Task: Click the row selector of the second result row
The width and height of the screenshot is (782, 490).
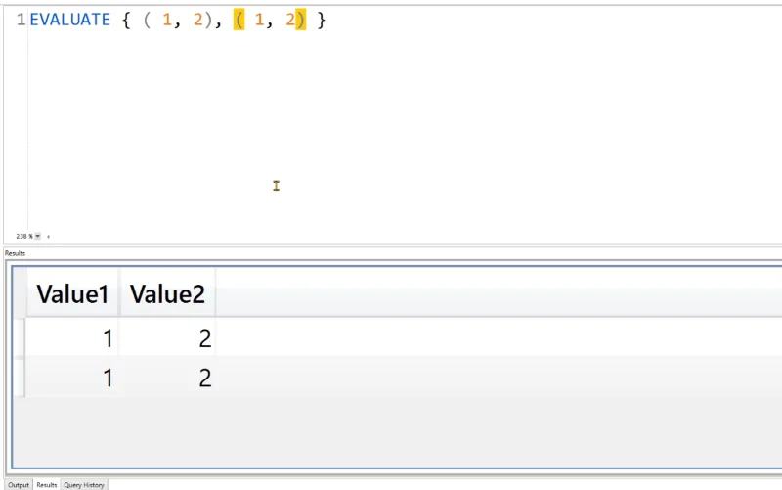Action: pyautogui.click(x=20, y=378)
